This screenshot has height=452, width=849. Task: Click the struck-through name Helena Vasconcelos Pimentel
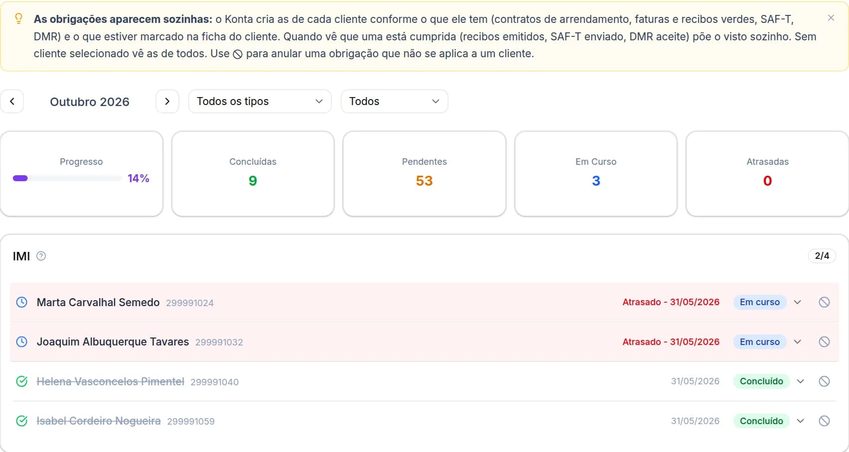[111, 381]
